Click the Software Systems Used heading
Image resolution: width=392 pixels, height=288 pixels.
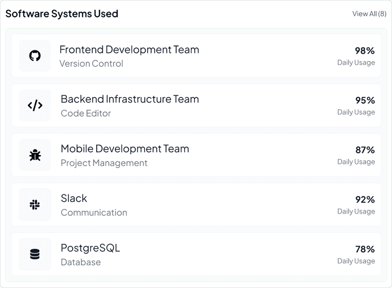coord(62,14)
